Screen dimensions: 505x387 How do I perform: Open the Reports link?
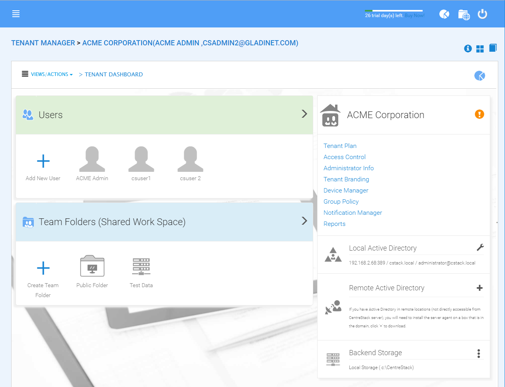tap(334, 224)
